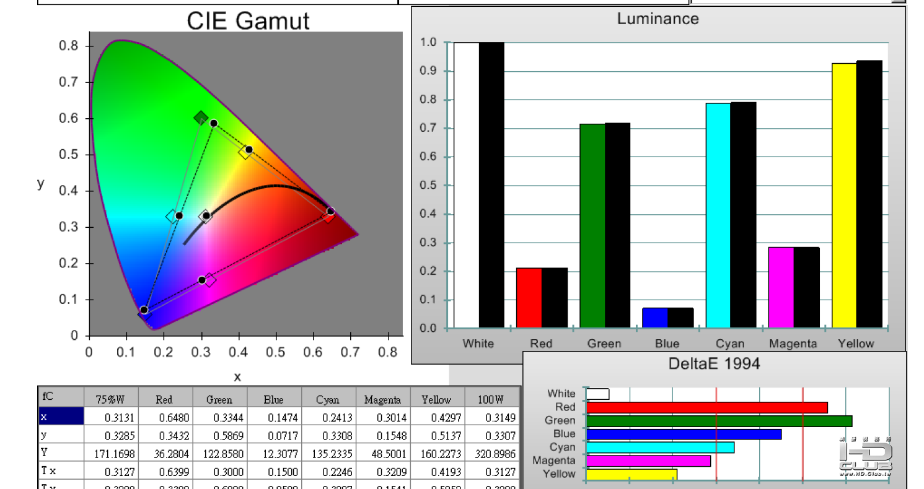Select cell with value 0.3209
The image size is (924, 489).
[384, 470]
